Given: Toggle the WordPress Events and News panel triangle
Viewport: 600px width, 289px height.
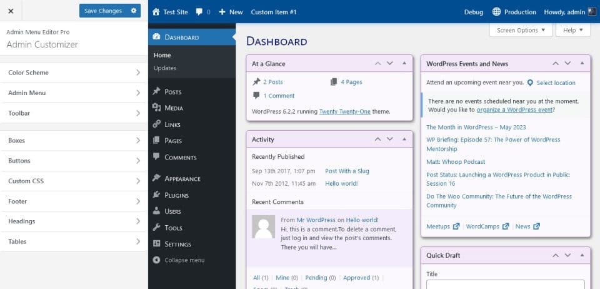Looking at the screenshot, I should 582,63.
